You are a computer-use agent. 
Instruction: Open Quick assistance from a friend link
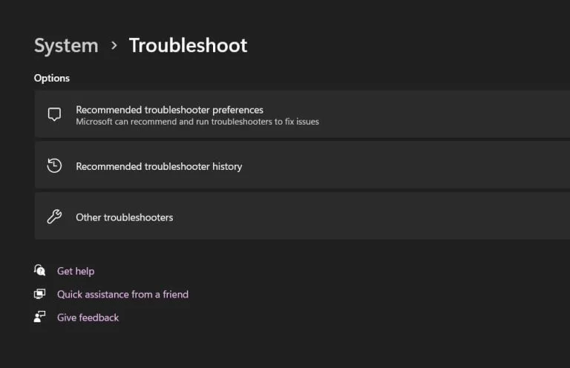tap(122, 295)
